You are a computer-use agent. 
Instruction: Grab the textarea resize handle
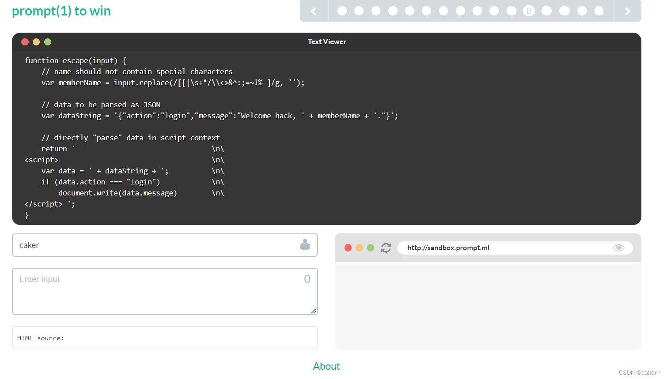(314, 311)
